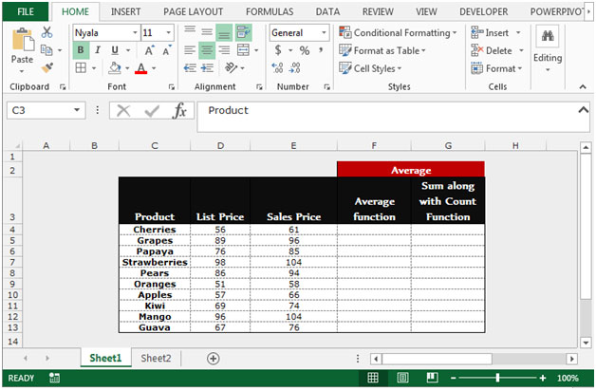596x390 pixels.
Task: Middle align cell contents
Action: (207, 32)
